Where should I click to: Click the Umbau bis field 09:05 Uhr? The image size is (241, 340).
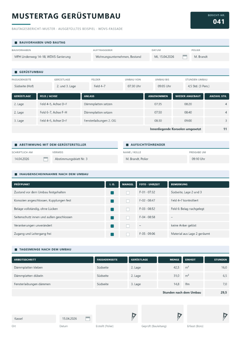[169, 86]
